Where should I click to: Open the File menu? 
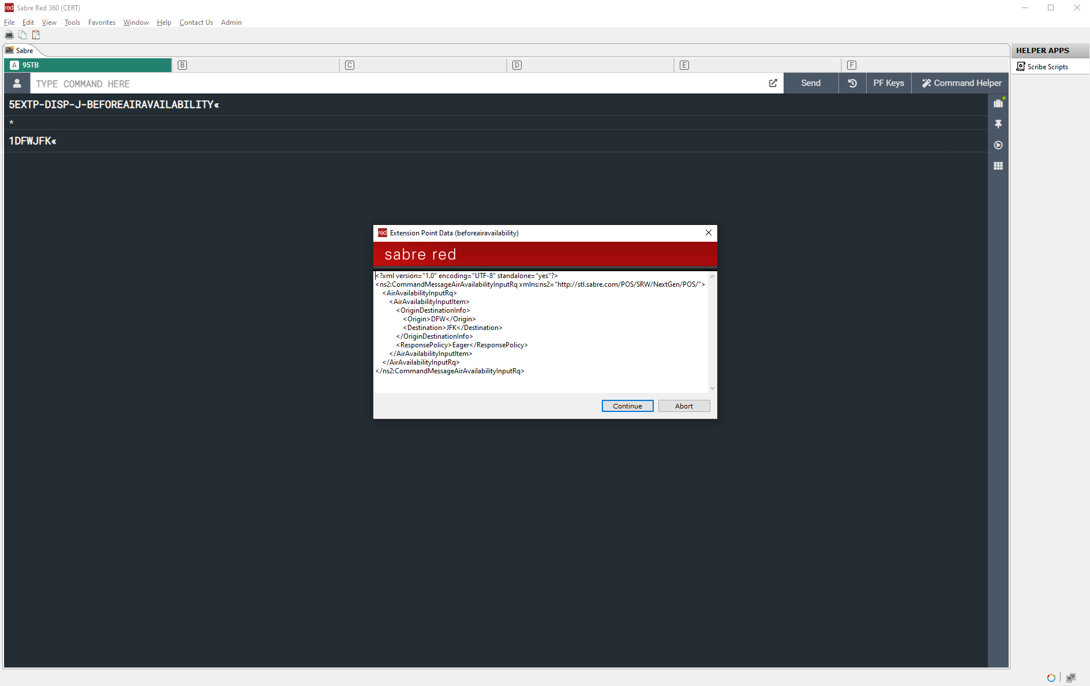pyautogui.click(x=9, y=23)
